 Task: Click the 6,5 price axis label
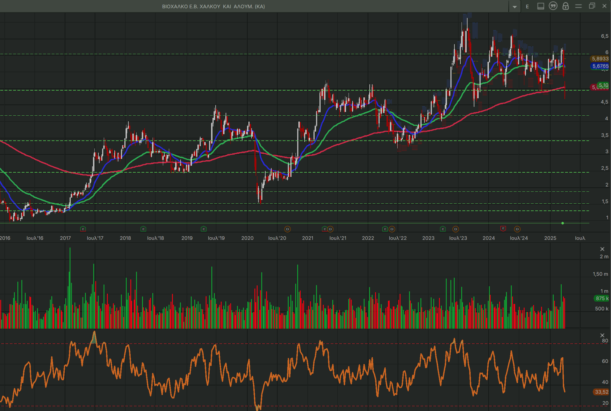point(604,36)
